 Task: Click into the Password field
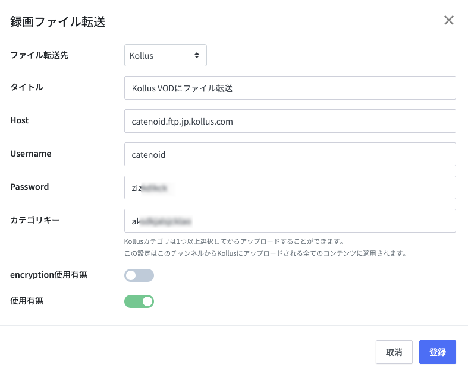[x=290, y=188]
